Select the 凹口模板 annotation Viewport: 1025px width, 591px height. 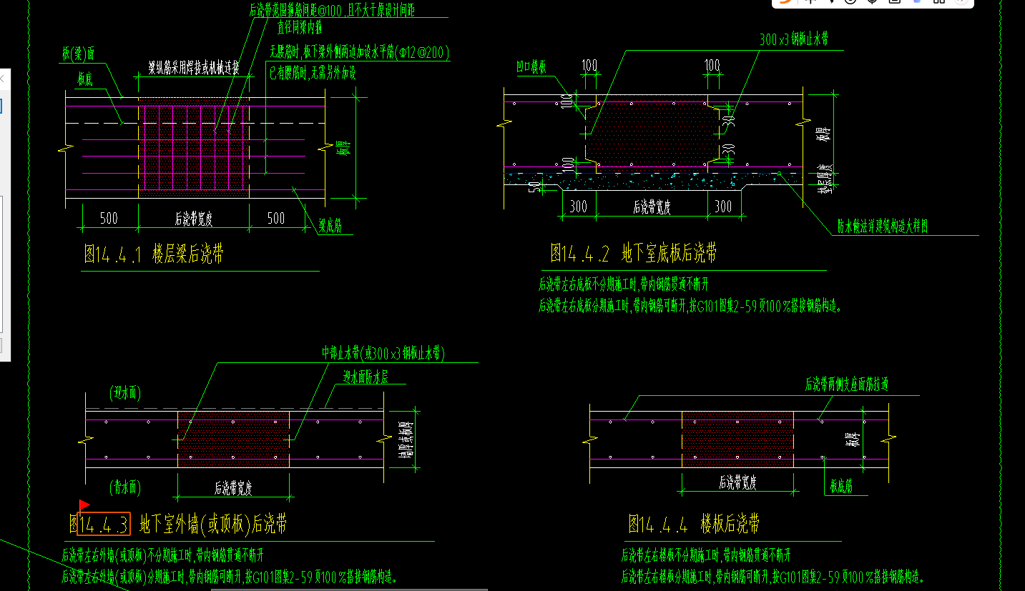[x=531, y=67]
